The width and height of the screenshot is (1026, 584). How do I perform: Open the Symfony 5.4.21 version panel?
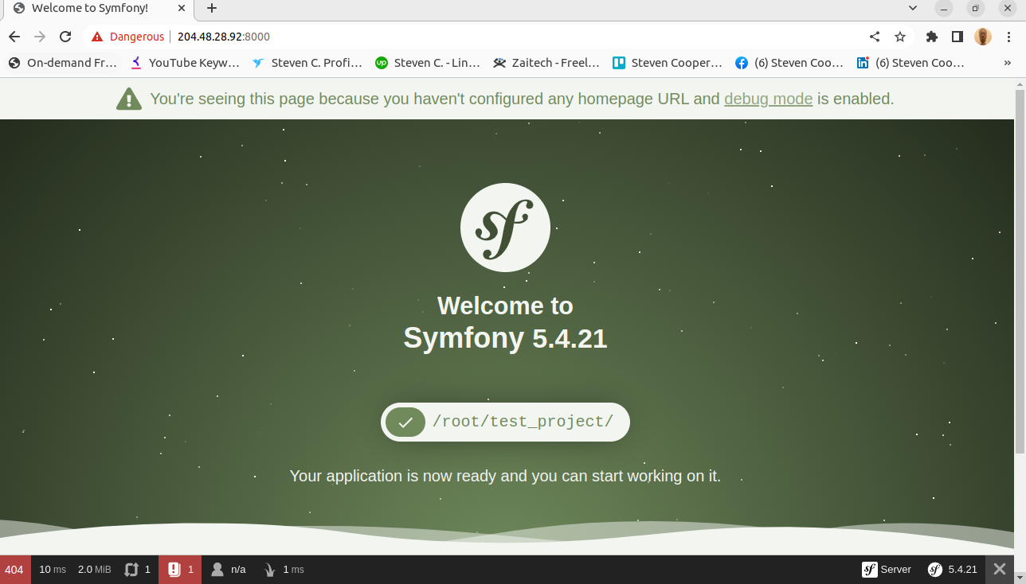pyautogui.click(x=952, y=570)
